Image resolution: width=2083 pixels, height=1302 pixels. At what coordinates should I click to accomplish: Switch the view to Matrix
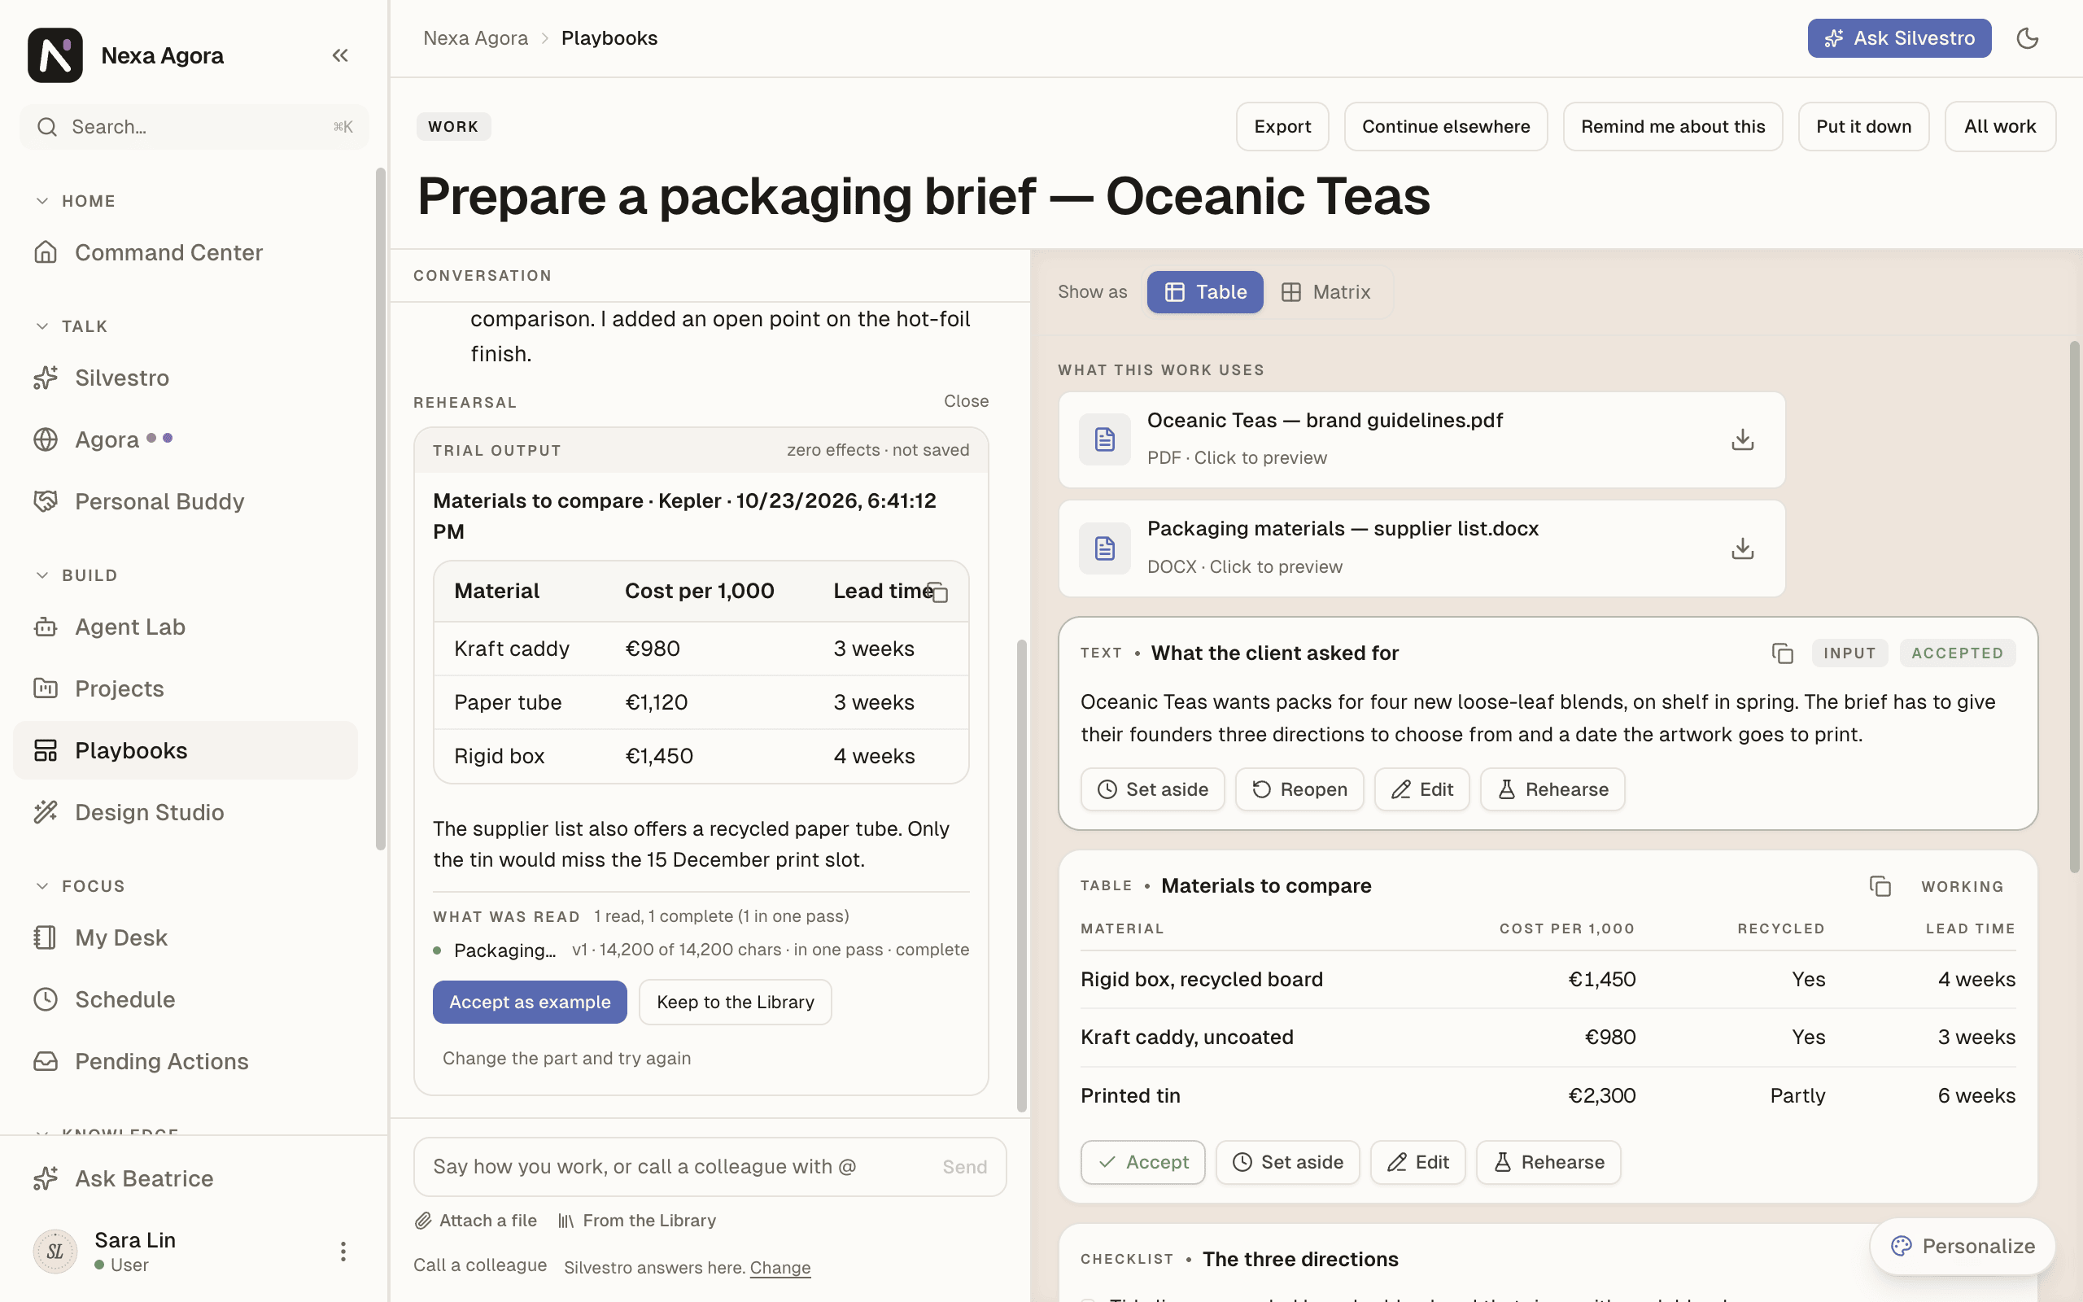1325,292
